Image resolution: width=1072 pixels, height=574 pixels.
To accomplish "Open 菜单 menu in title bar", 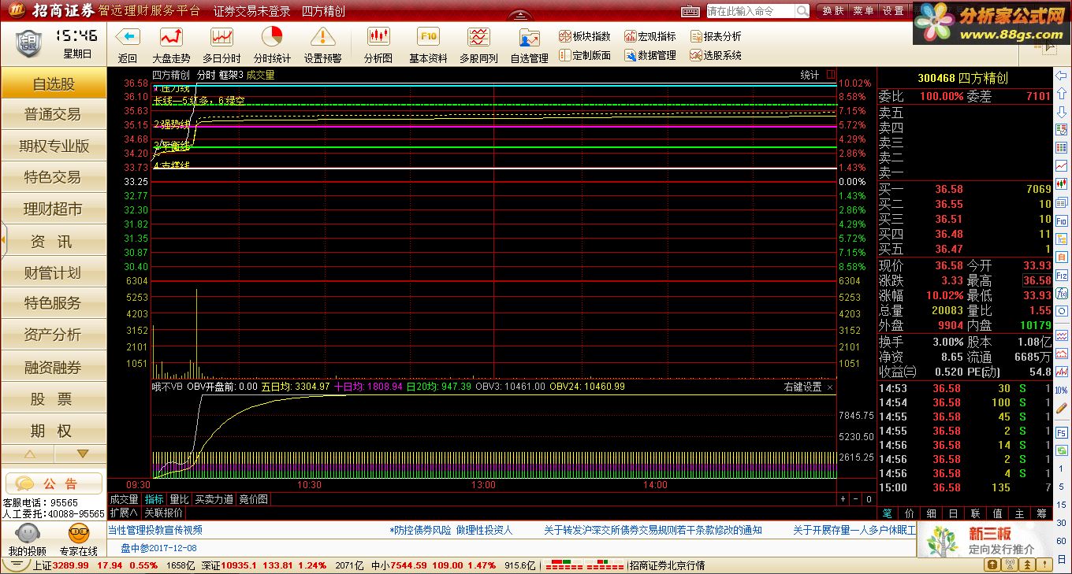I will (863, 11).
